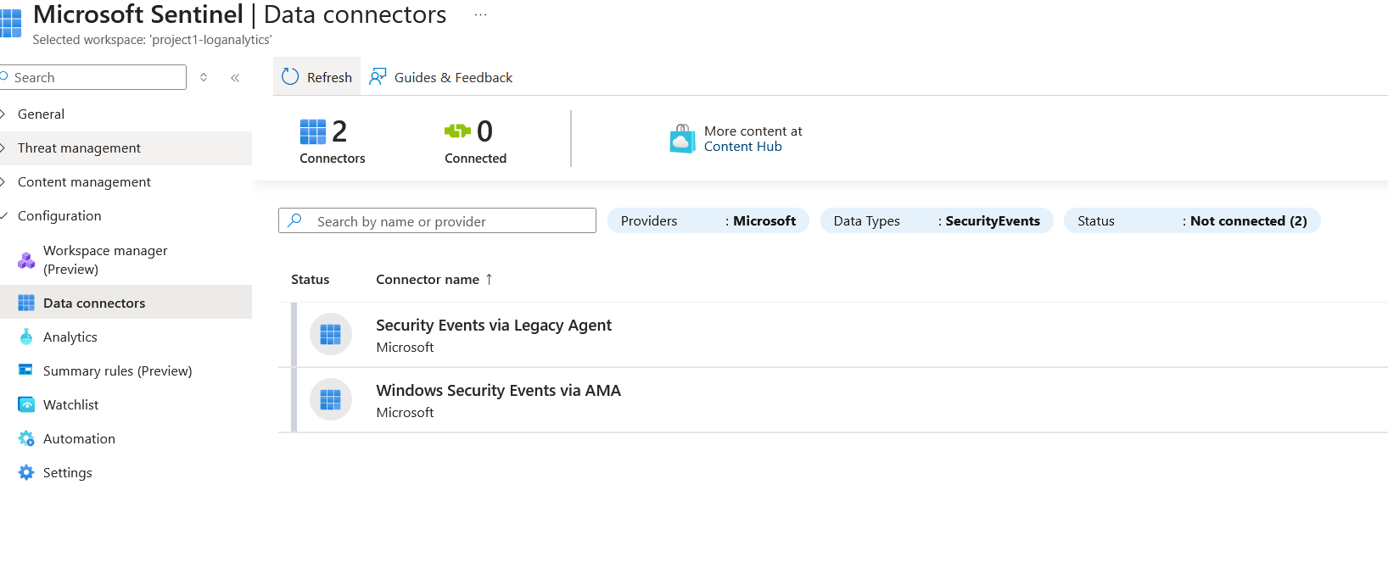Click the Workspace manager cubes icon
1388x568 pixels.
26,260
